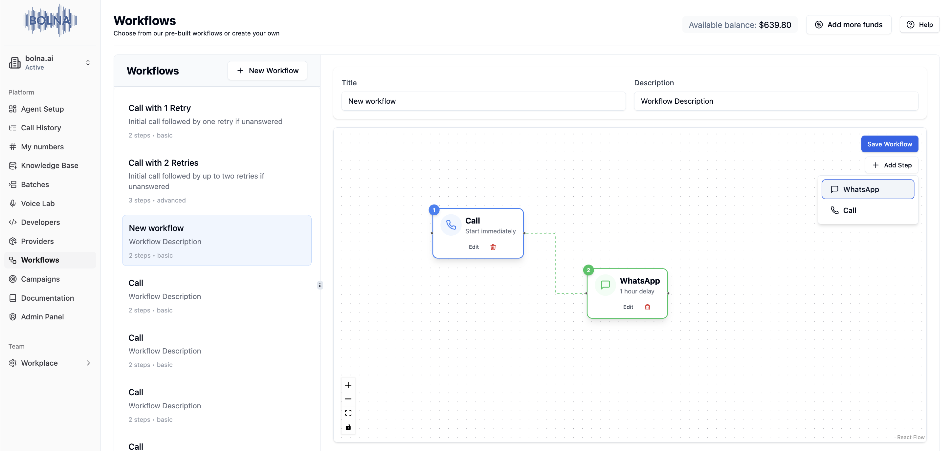Click the Save Workflow button
951x451 pixels.
pyautogui.click(x=889, y=144)
